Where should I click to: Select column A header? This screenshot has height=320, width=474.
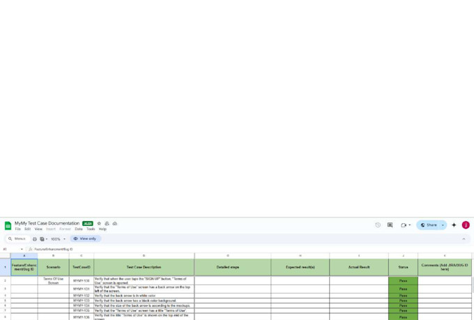point(24,256)
